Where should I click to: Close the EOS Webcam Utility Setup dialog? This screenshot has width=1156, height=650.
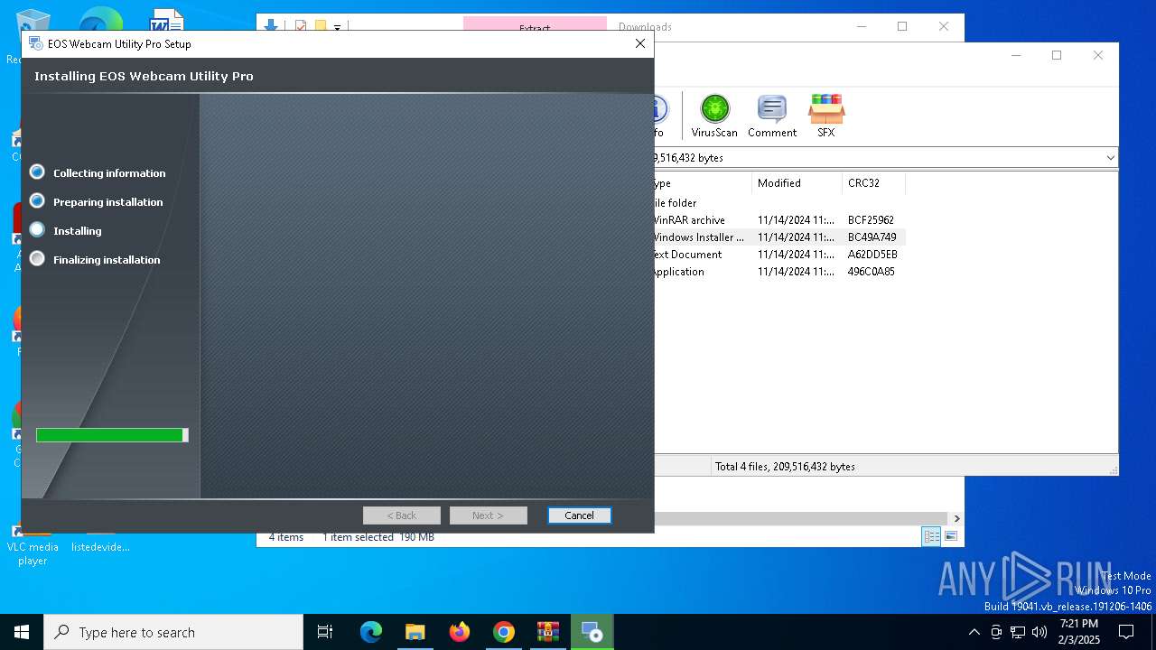pos(640,43)
